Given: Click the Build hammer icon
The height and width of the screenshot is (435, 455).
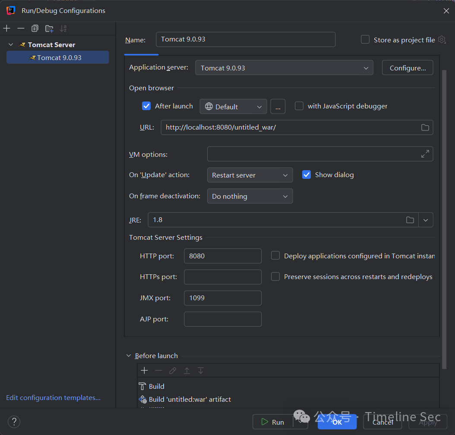Looking at the screenshot, I should (x=142, y=386).
